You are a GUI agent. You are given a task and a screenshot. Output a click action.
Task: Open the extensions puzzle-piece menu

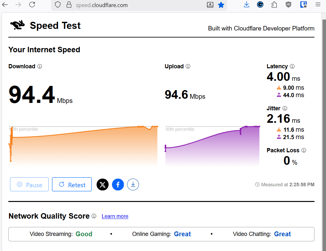pos(274,4)
